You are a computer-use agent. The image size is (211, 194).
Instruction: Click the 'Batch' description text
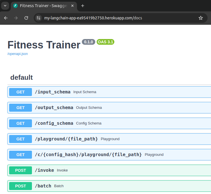(59, 186)
